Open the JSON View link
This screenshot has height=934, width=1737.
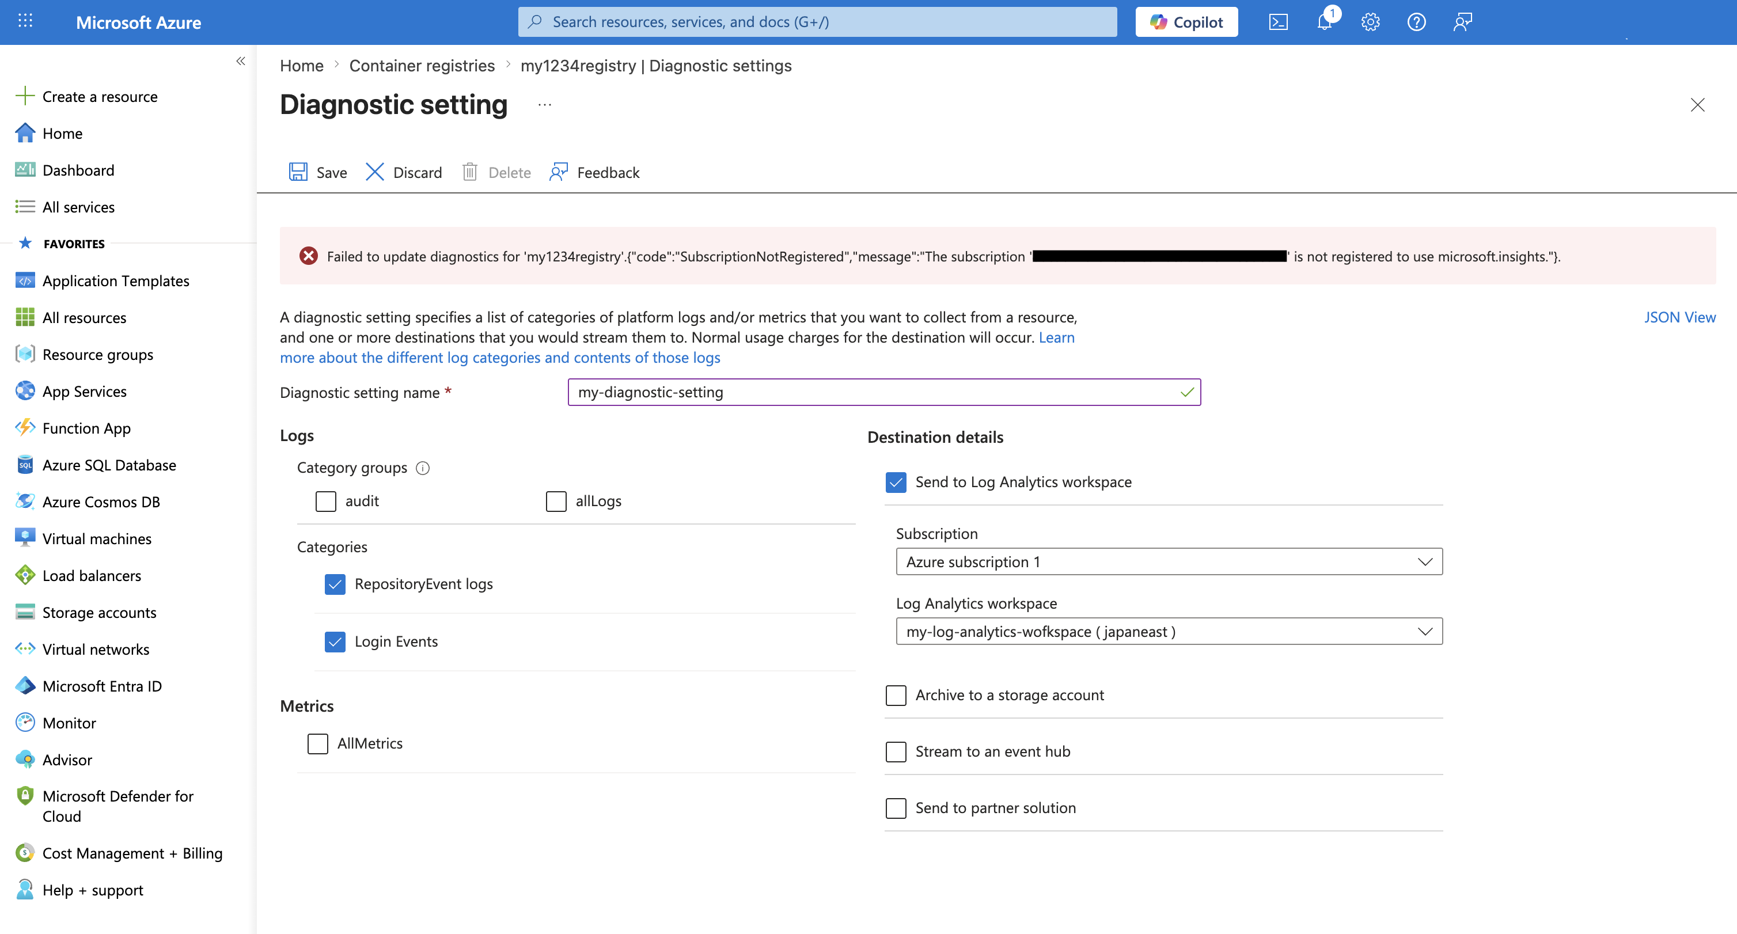[1679, 317]
